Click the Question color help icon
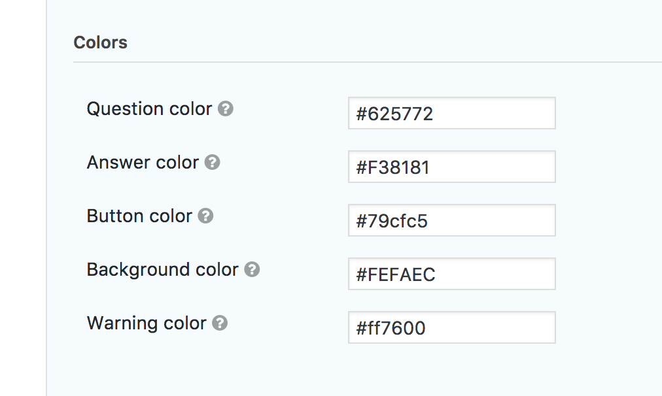 tap(226, 109)
